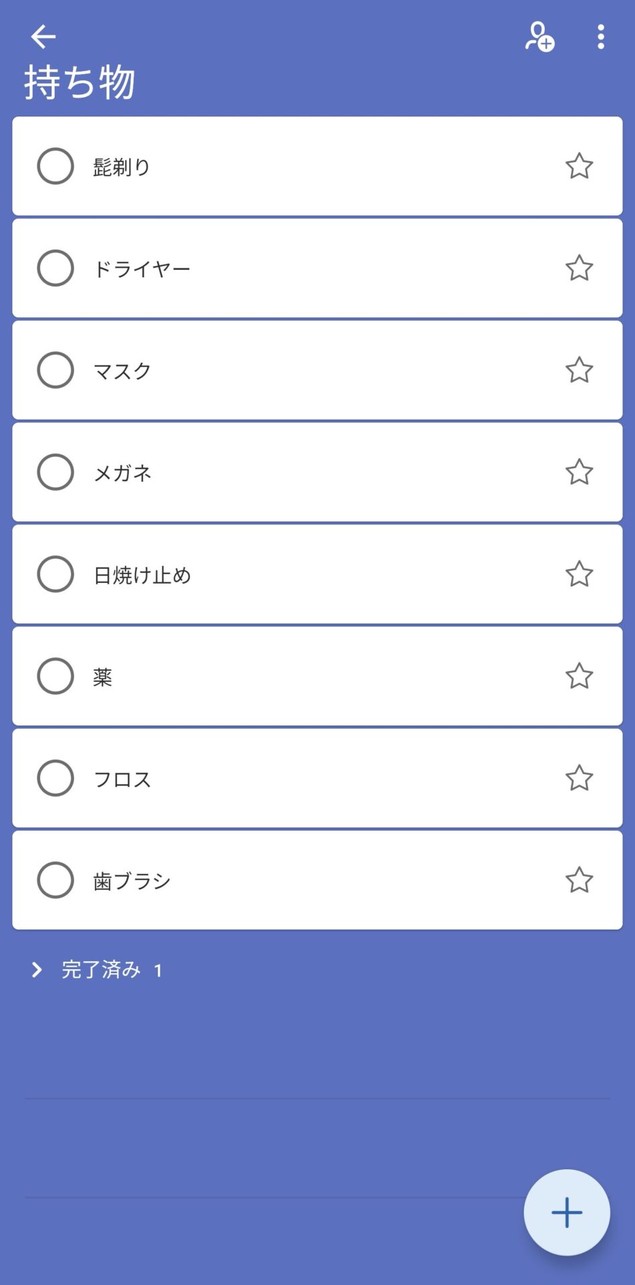Star the 日焼け止め task

(579, 574)
